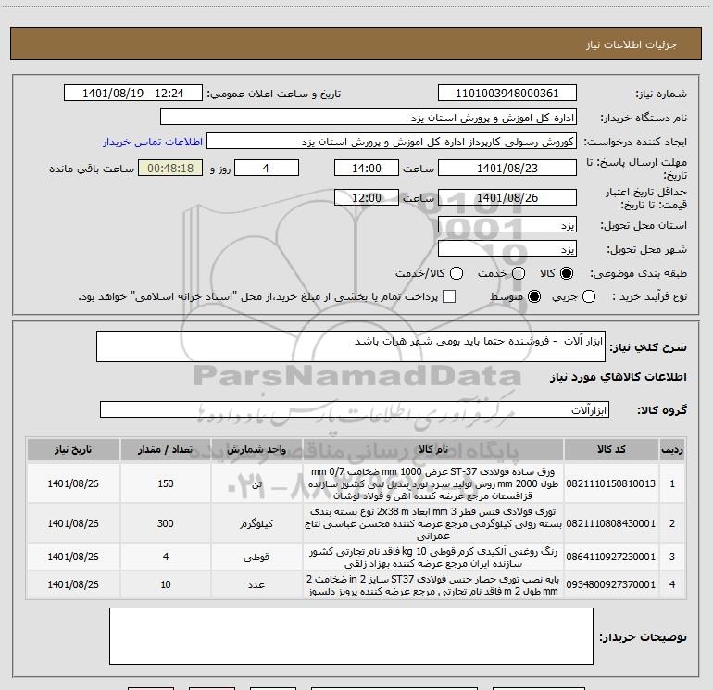Click the کد کالا column header
The width and height of the screenshot is (713, 690).
(611, 449)
